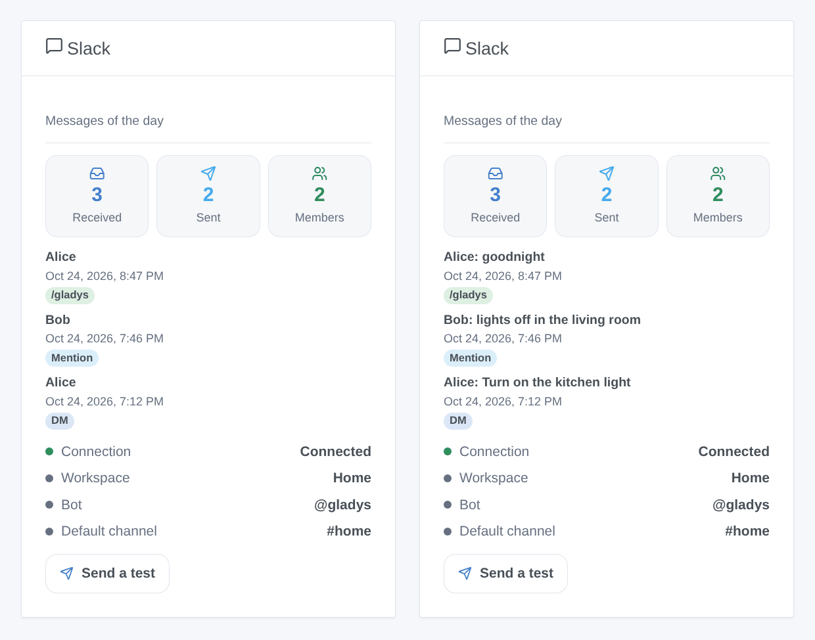Viewport: 815px width, 640px height.
Task: Select the Received tile in left card
Action: coord(97,196)
